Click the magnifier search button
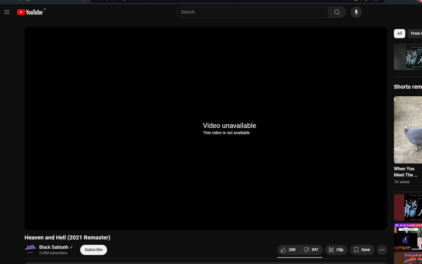 click(x=337, y=12)
